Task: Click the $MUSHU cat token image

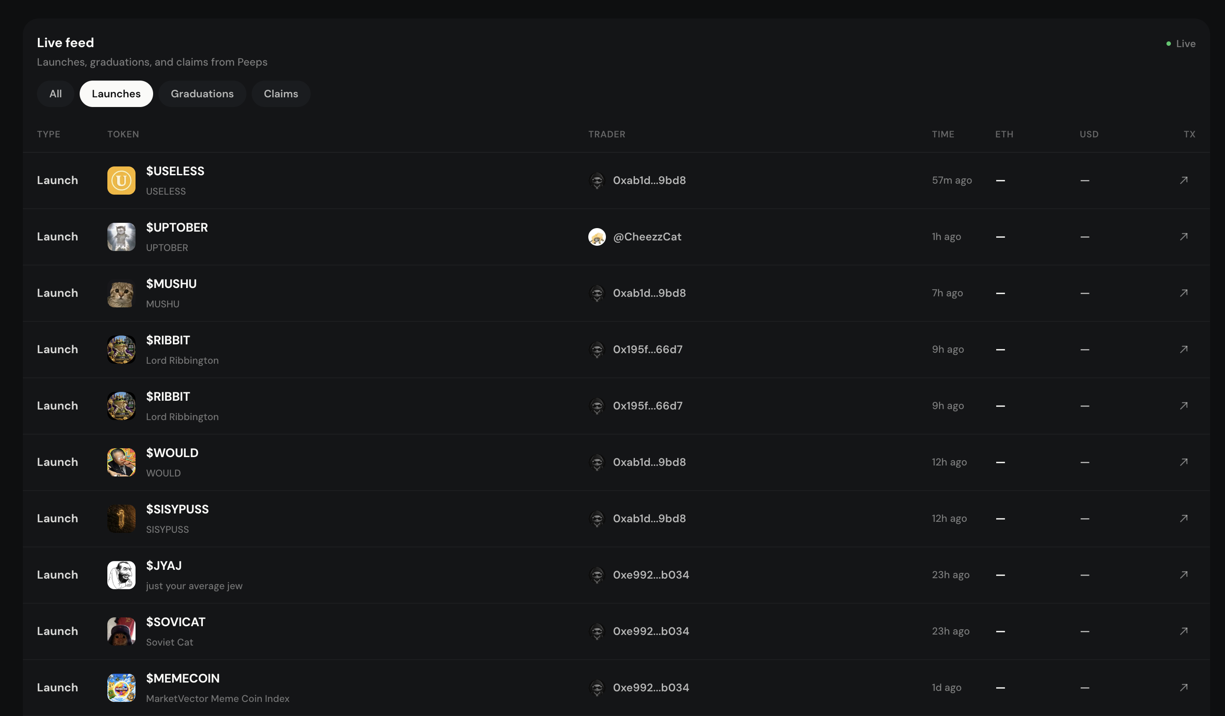Action: coord(121,293)
